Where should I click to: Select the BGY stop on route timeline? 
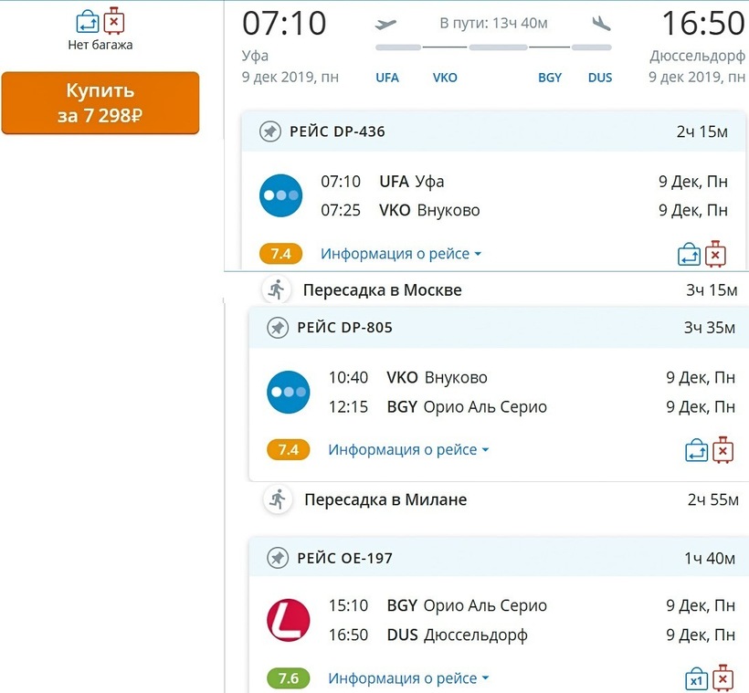pyautogui.click(x=550, y=78)
